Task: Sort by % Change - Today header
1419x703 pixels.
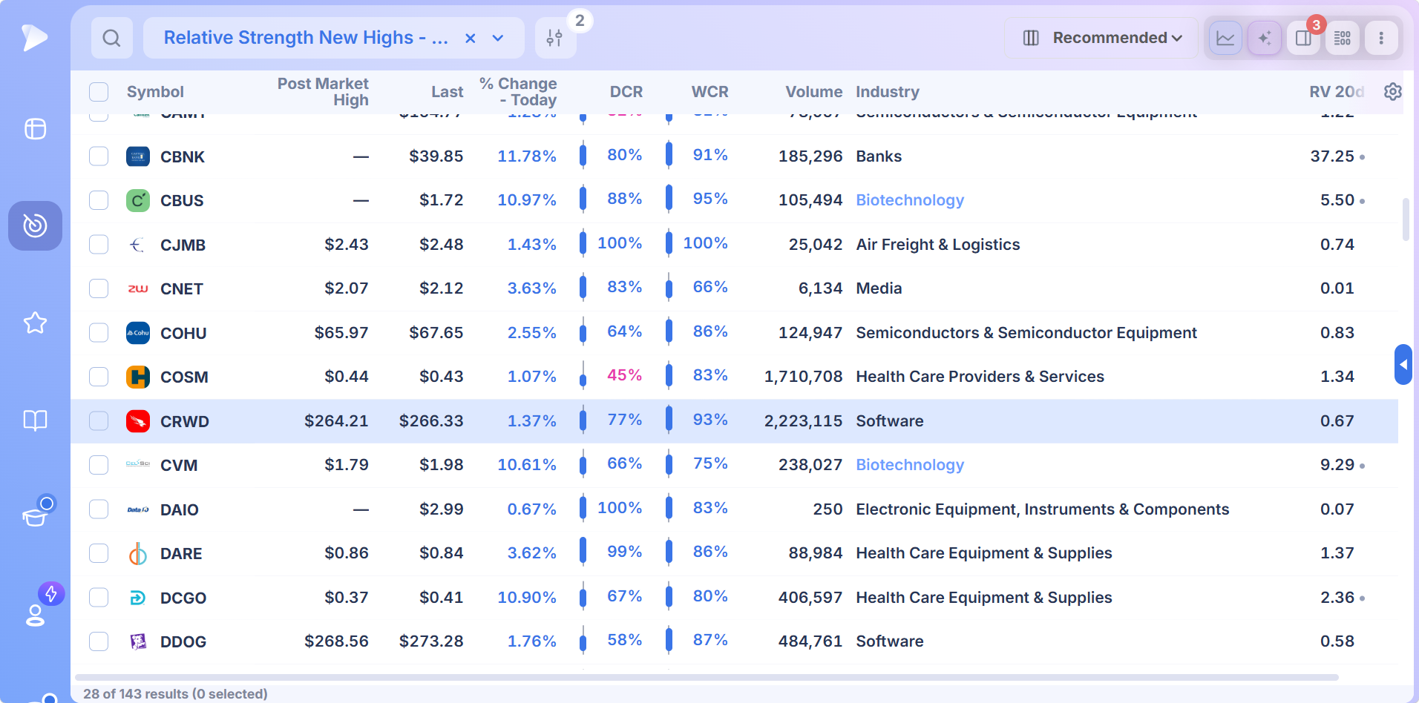Action: (518, 92)
